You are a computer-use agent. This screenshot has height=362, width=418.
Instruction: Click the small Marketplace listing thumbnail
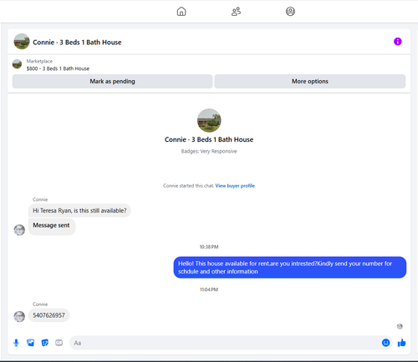pyautogui.click(x=17, y=64)
